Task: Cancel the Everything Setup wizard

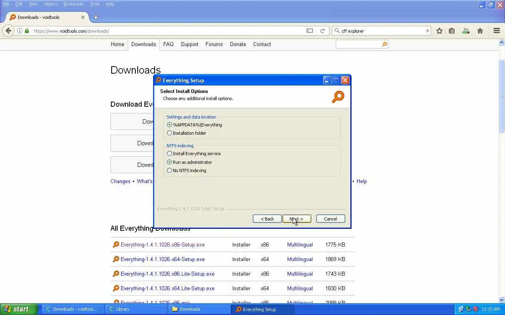Action: [331, 219]
